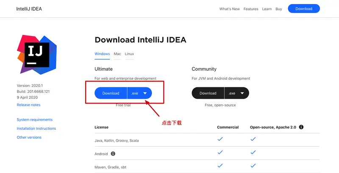Image resolution: width=339 pixels, height=173 pixels.
Task: Open Buy in top navigation
Action: [279, 9]
